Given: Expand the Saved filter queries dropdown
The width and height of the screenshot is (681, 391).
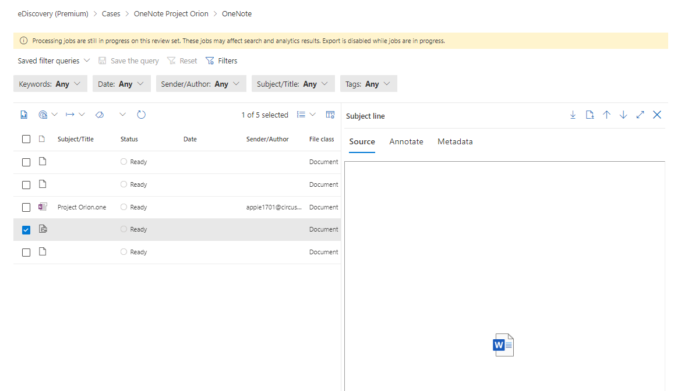Looking at the screenshot, I should tap(54, 61).
